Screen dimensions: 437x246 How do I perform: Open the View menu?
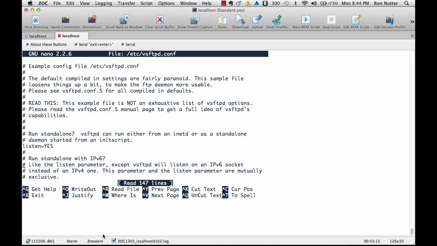tap(84, 3)
